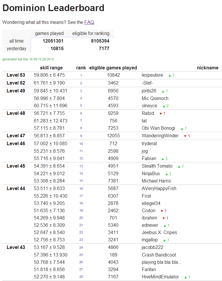Click the Dominion Leaderboard heading
Image resolution: width=222 pixels, height=281 pixels.
53,8
